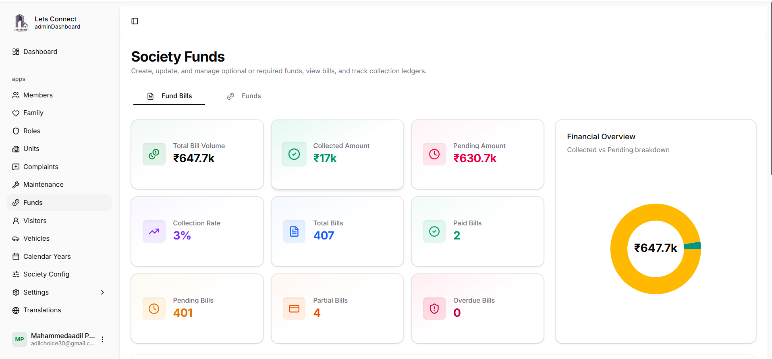Viewport: 772px width, 359px height.
Task: Click the Collection Rate 3% value
Action: 182,236
